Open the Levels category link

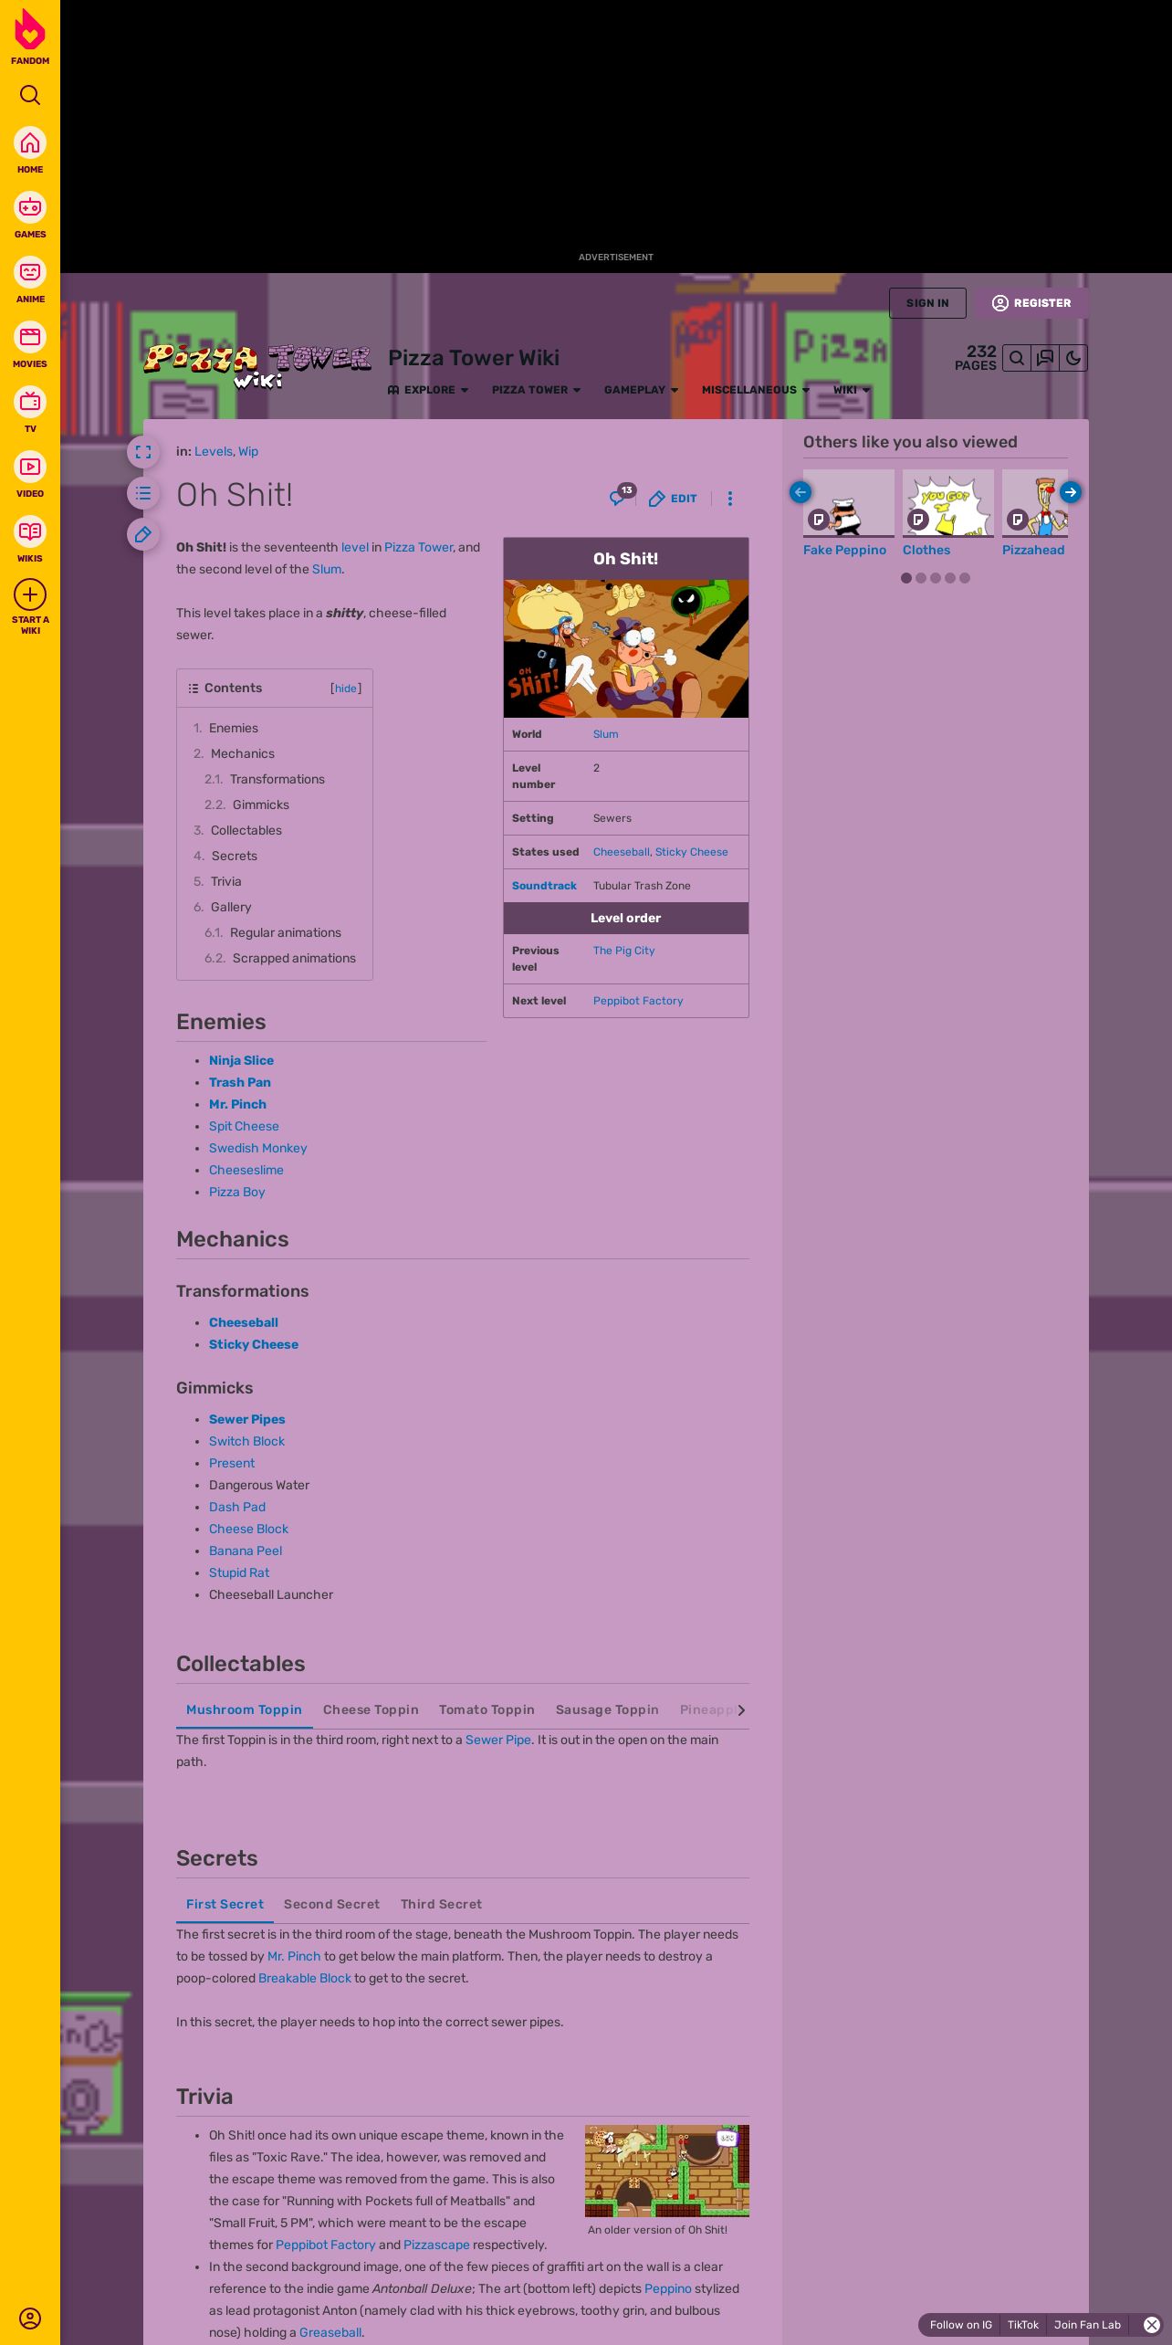(x=214, y=451)
